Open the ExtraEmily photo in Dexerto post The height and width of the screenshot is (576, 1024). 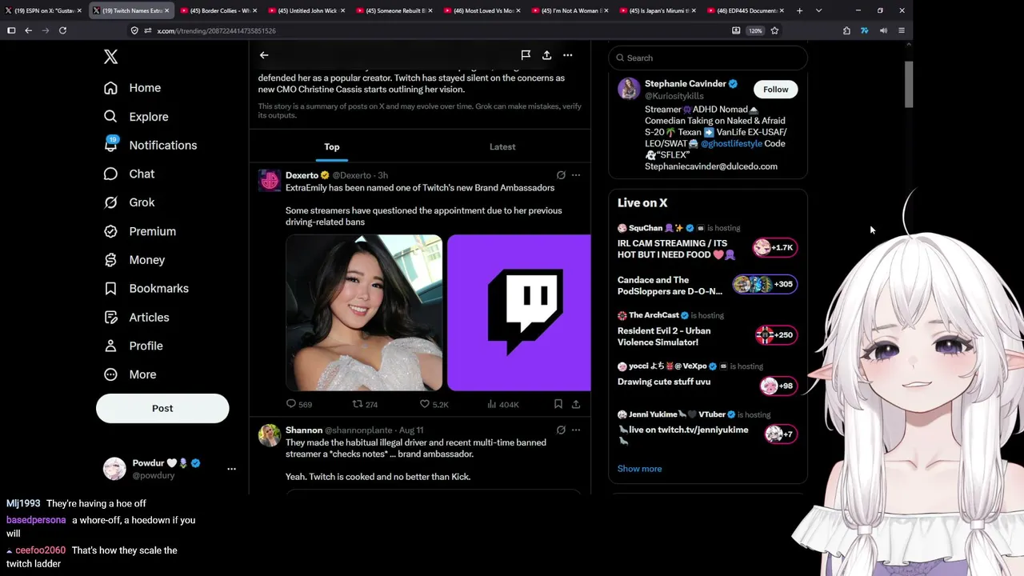364,312
